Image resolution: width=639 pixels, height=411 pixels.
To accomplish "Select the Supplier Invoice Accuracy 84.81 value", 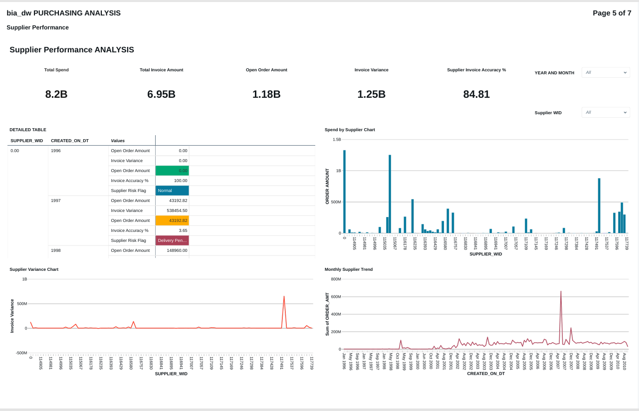I will [476, 94].
